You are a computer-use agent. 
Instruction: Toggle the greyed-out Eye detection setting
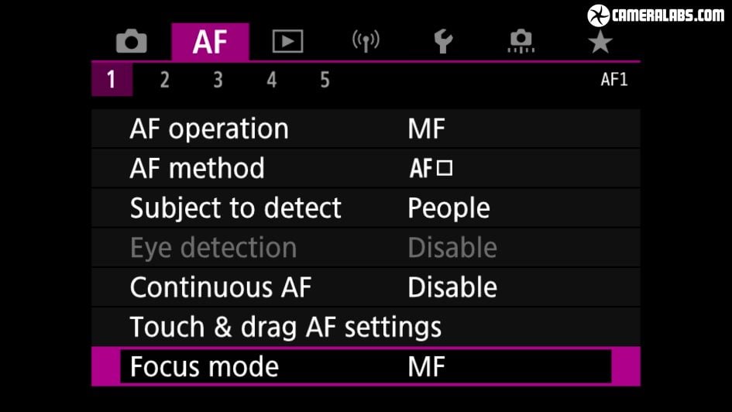(366, 247)
